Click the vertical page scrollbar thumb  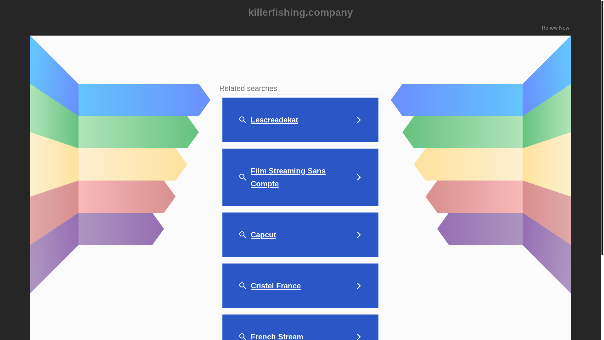pos(602,126)
